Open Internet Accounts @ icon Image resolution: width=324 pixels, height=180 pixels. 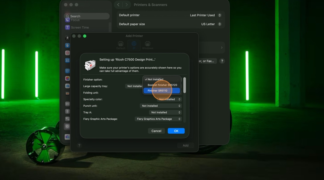[x=67, y=71]
